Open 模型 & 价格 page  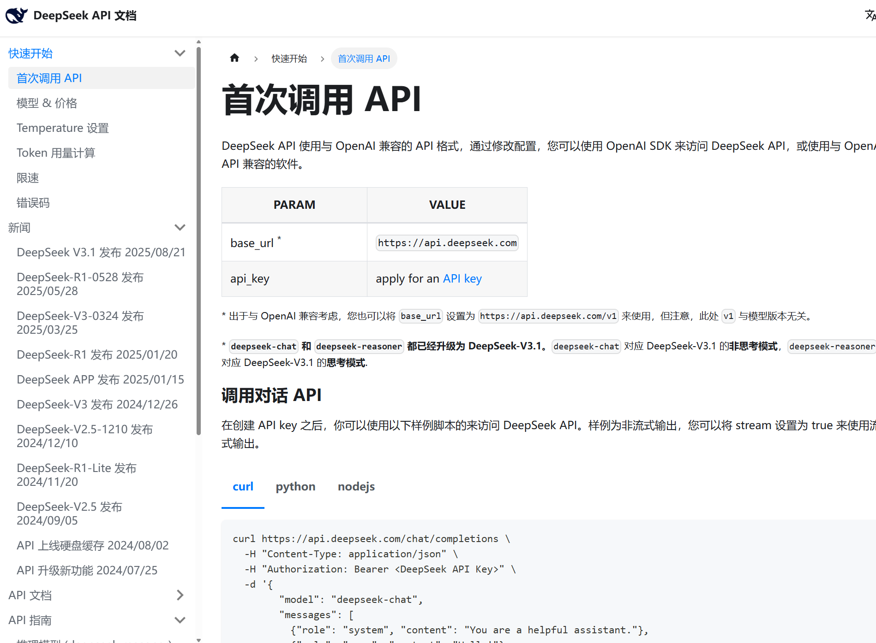[102, 103]
